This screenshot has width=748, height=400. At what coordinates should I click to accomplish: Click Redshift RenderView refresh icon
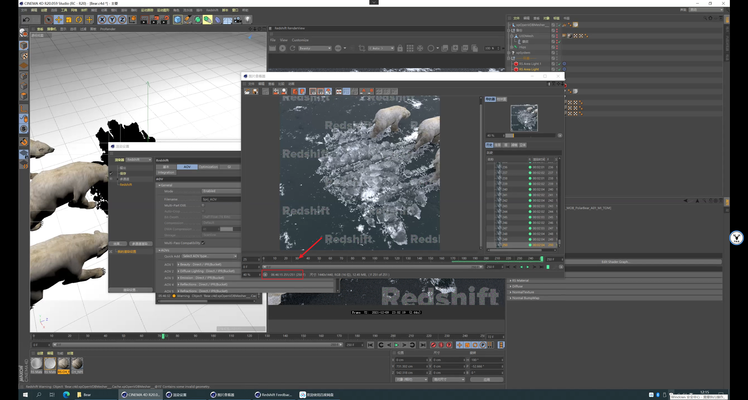(292, 48)
